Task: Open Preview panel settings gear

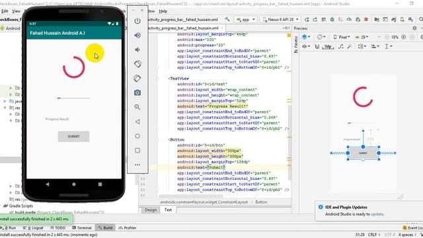Action: 414,28
